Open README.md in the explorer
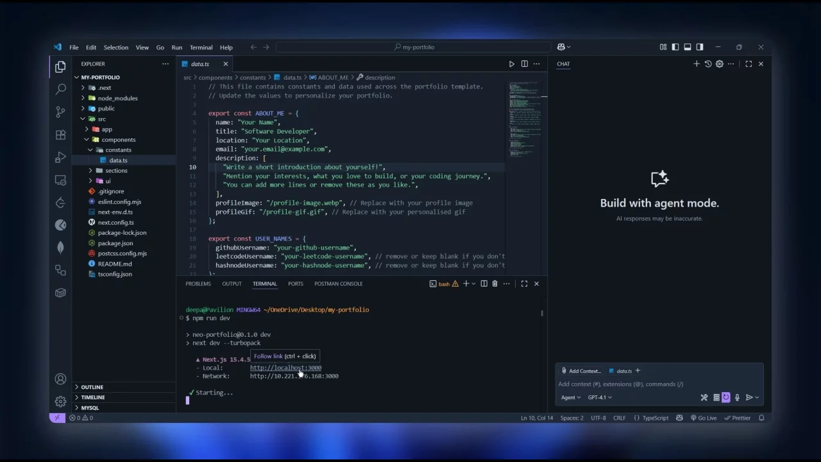Screen dimensions: 821x462 (x=115, y=264)
